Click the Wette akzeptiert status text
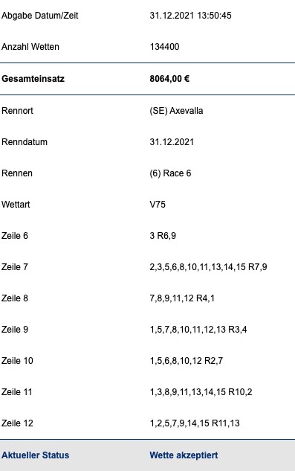Image resolution: width=295 pixels, height=471 pixels. click(x=184, y=455)
